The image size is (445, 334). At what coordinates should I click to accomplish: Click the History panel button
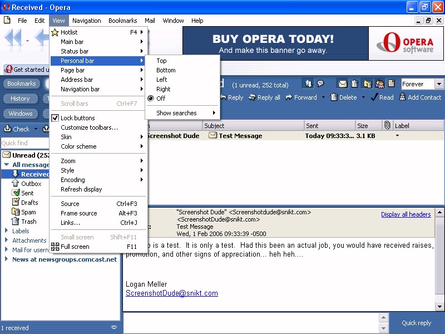pyautogui.click(x=20, y=99)
